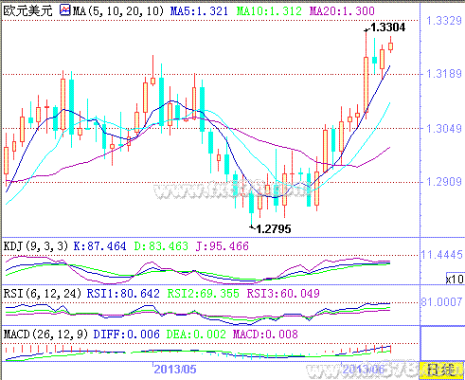Select the J:95.466 value
465x380 pixels.
click(223, 246)
